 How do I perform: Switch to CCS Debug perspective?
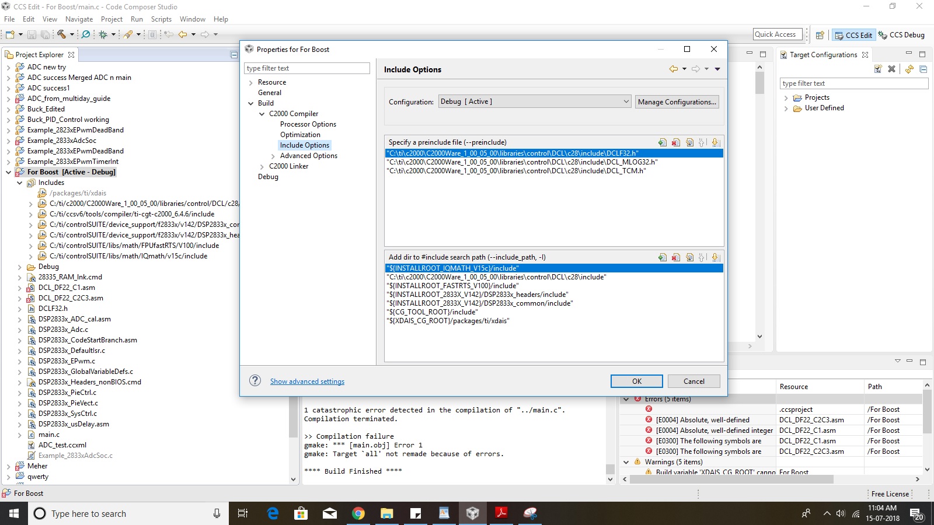[x=901, y=35]
